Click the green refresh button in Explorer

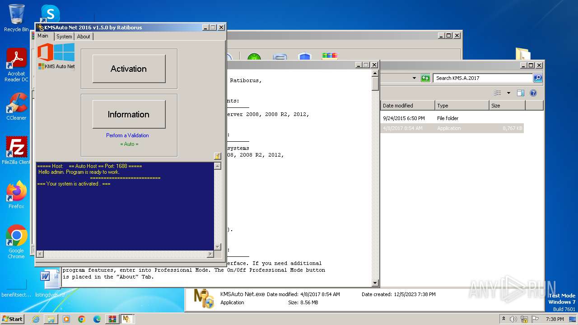pyautogui.click(x=425, y=78)
